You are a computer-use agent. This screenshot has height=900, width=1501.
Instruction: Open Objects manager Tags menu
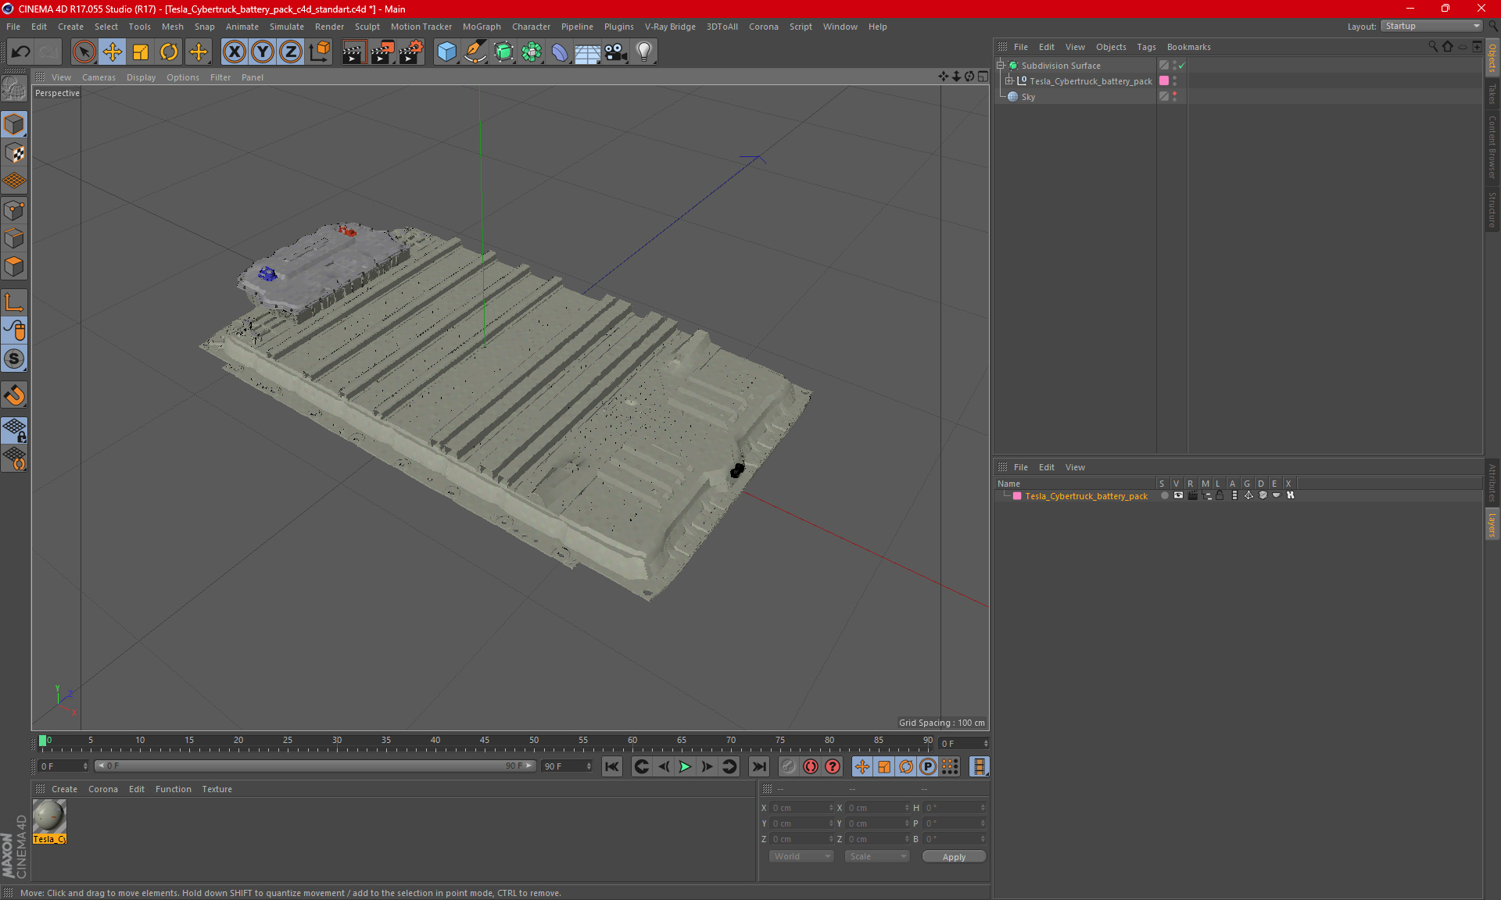pos(1146,47)
